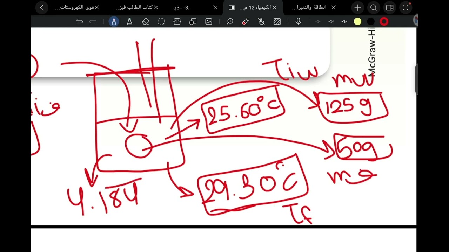Switch to the الطاقة_والتغيرا tab

(309, 8)
